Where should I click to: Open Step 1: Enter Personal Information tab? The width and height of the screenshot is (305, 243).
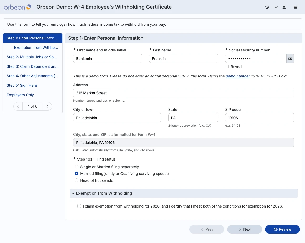point(33,38)
